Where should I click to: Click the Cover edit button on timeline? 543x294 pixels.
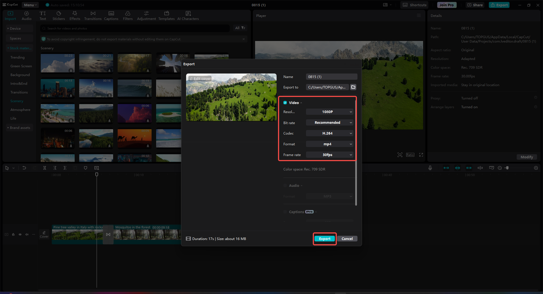tap(44, 234)
